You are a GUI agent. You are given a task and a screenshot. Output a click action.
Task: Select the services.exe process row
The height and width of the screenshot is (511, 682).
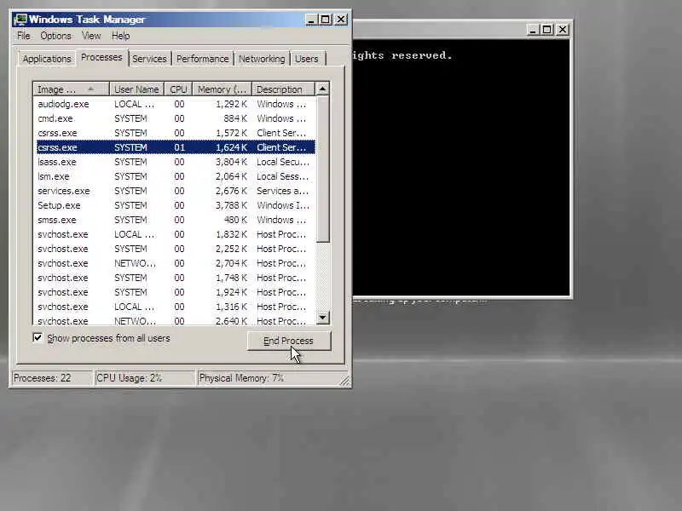[175, 191]
